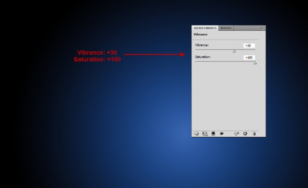Screen dimensions: 308x188
Task: Click the Vibrance slider handle
Action: coord(234,51)
